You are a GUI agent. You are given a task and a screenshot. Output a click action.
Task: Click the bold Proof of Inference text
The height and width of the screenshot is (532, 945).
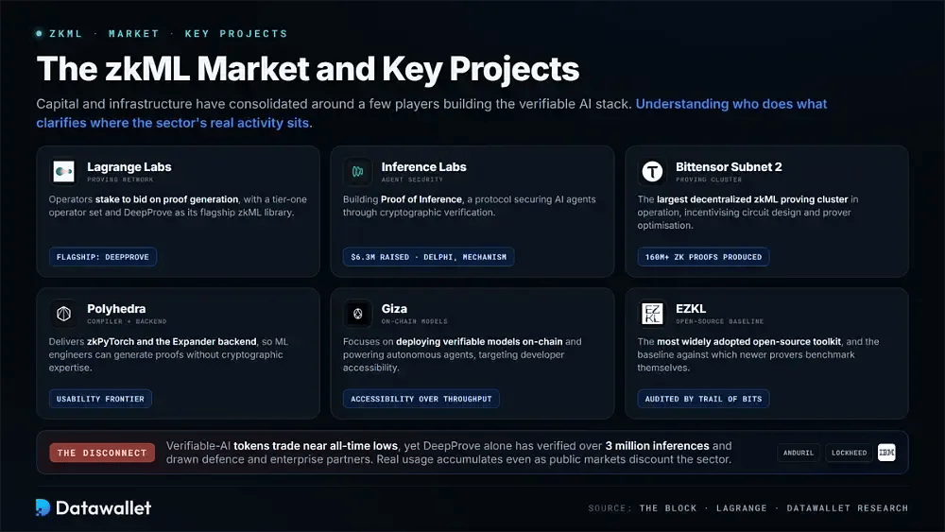tap(421, 199)
